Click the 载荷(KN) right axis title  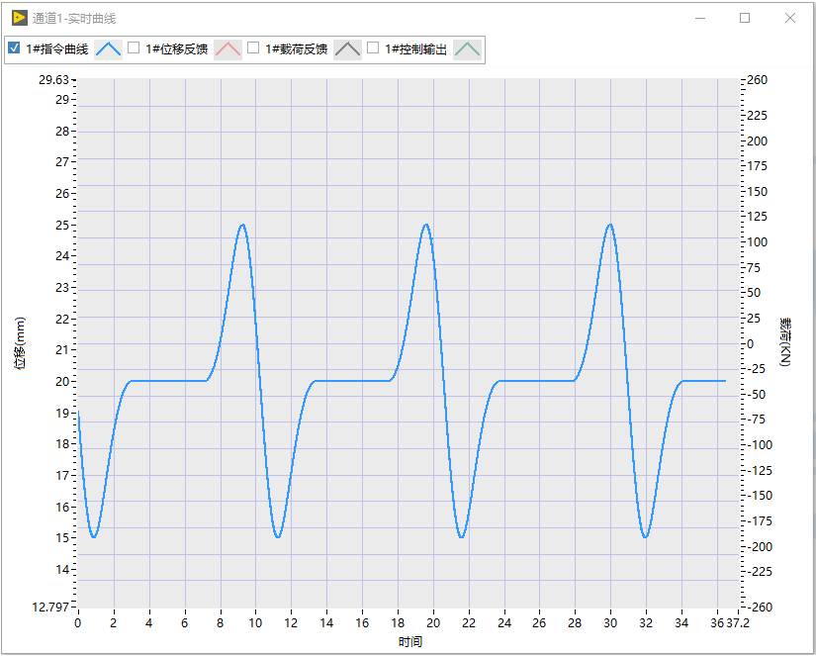click(785, 342)
